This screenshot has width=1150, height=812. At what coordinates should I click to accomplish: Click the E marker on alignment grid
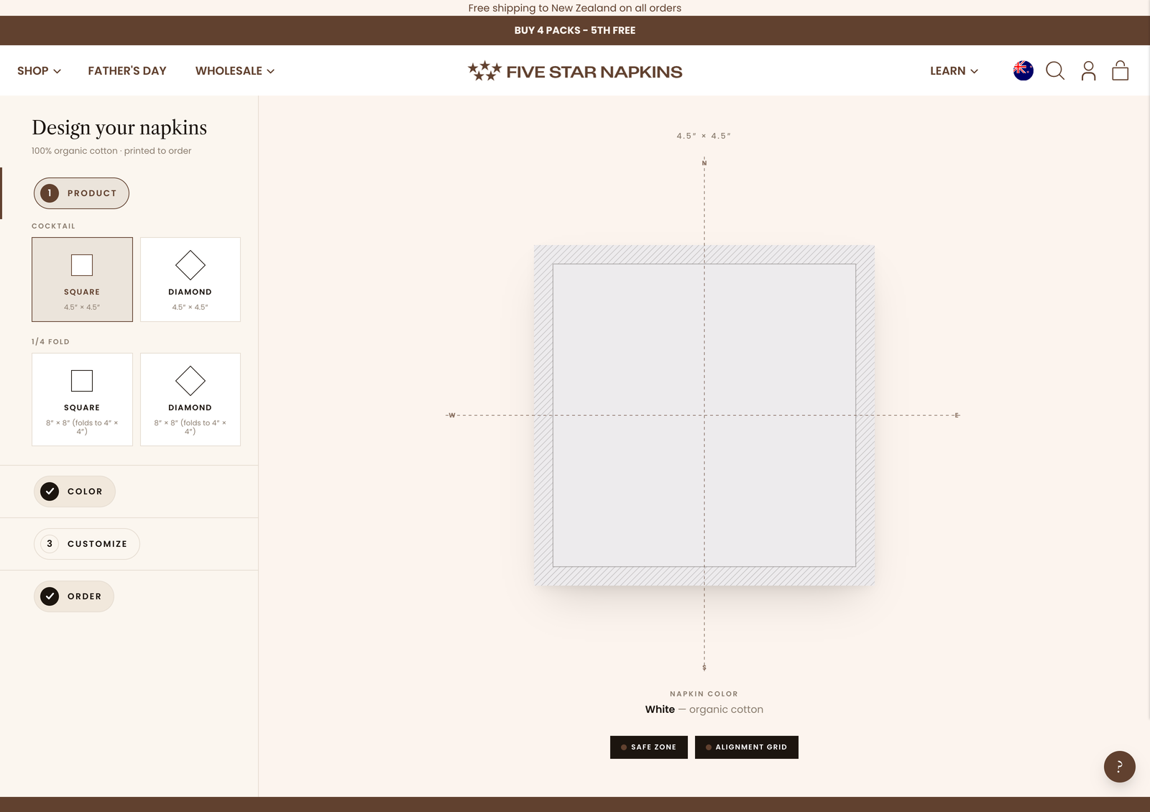point(957,415)
